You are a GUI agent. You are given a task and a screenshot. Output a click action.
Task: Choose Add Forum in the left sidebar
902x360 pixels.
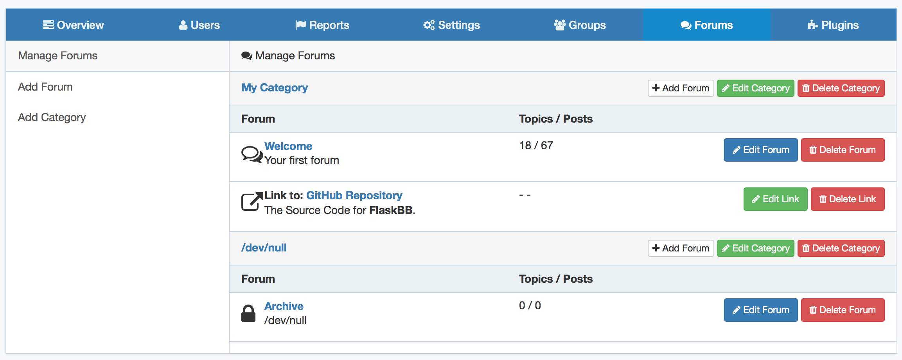(x=45, y=87)
